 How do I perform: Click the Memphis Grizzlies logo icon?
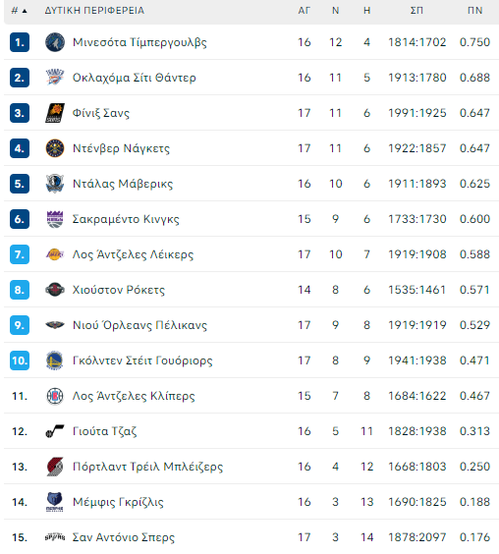click(55, 502)
